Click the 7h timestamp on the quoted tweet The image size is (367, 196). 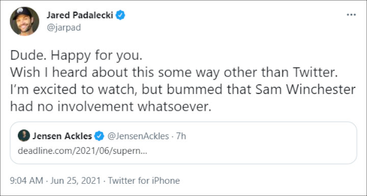[x=181, y=136]
